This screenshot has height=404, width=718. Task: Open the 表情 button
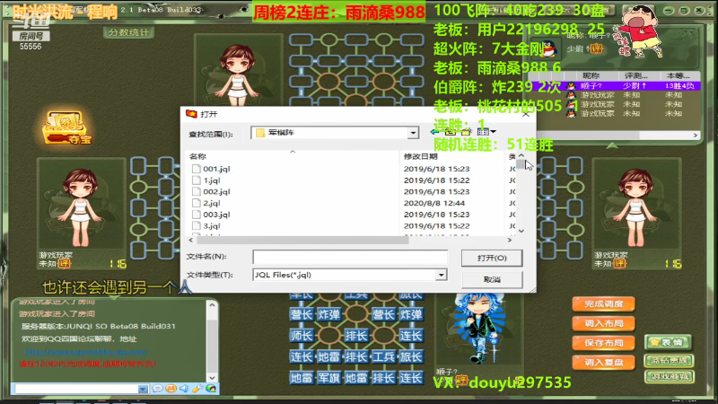tap(668, 342)
